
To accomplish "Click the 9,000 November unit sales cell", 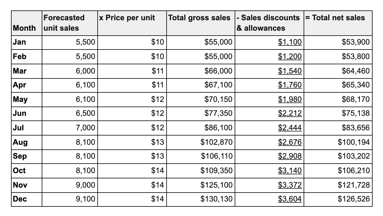I will 85,185.
